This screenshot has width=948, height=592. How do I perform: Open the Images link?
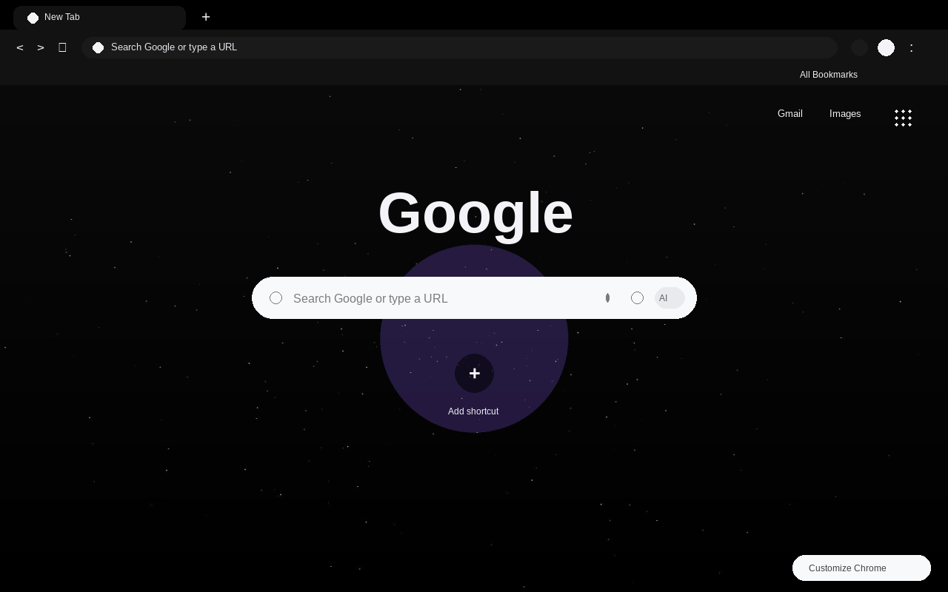click(x=845, y=114)
